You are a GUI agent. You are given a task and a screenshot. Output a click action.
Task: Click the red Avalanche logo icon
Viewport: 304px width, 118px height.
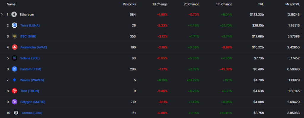pos(15,47)
